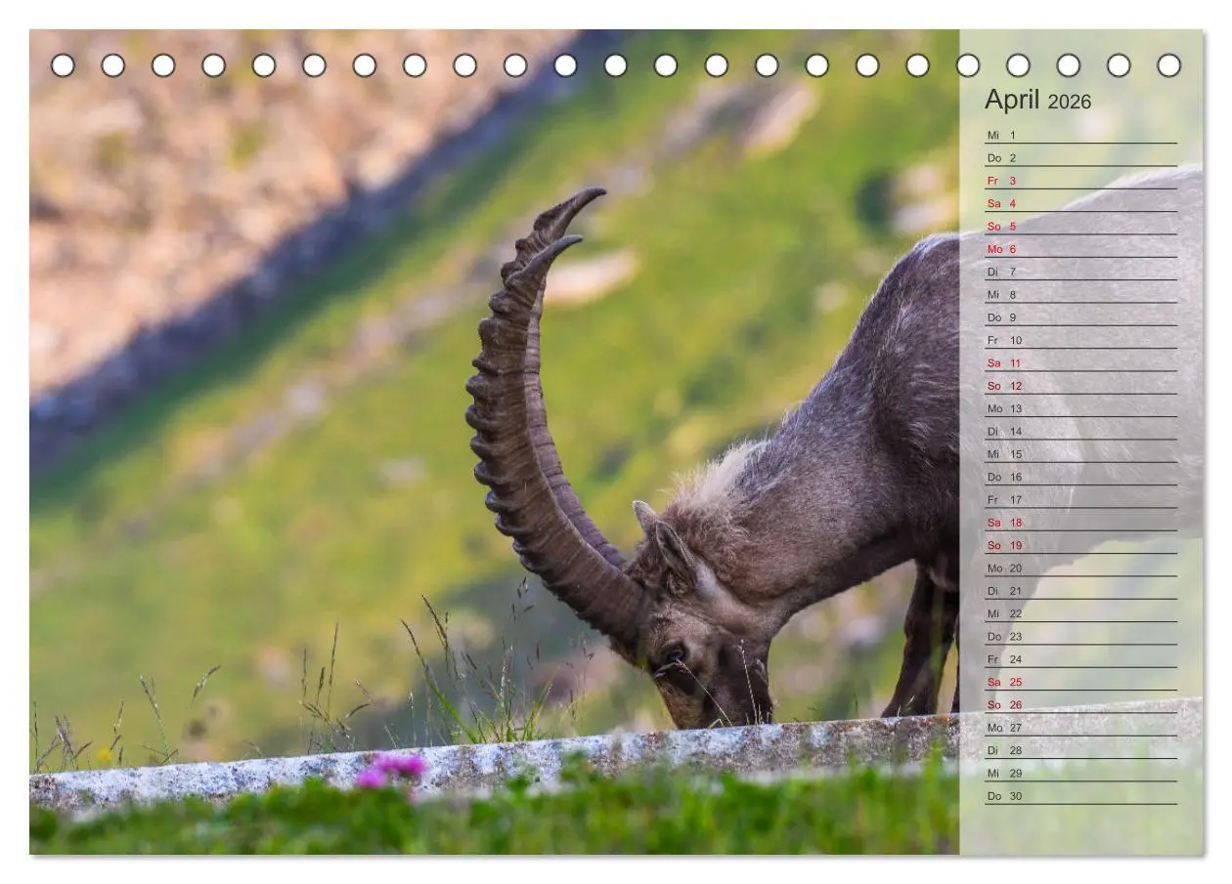The image size is (1232, 884).
Task: Select the Mi 1 date row
Action: tap(1080, 135)
